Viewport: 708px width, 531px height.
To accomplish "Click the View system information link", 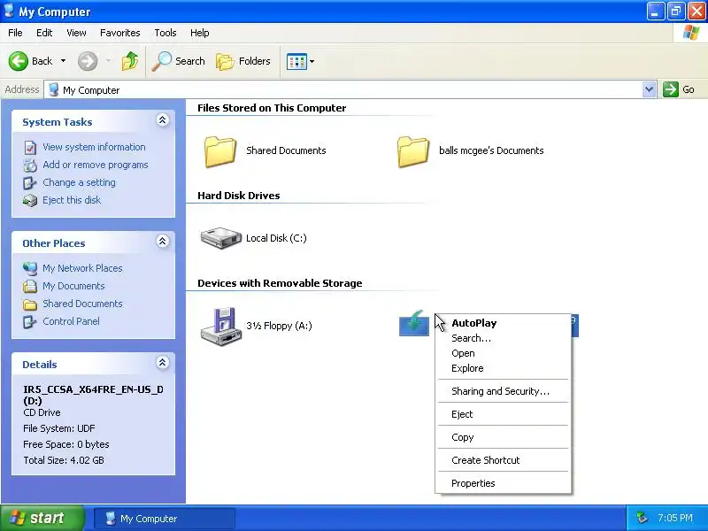I will 94,147.
